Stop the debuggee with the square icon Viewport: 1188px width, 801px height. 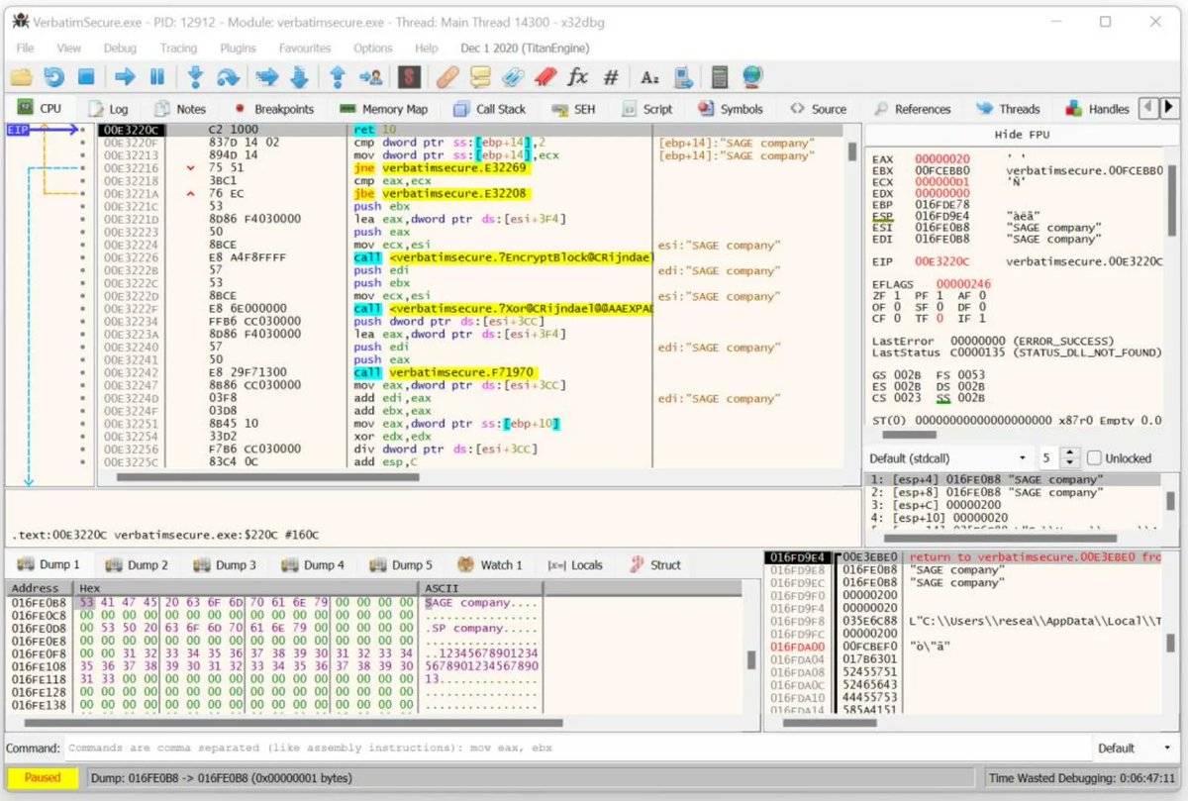pyautogui.click(x=86, y=76)
